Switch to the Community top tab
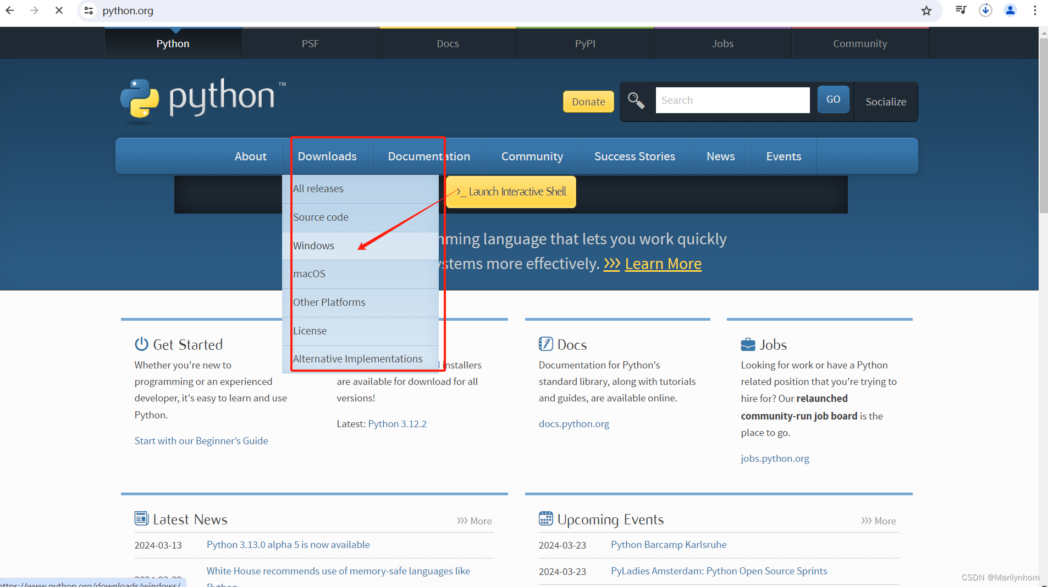This screenshot has height=587, width=1048. click(860, 43)
